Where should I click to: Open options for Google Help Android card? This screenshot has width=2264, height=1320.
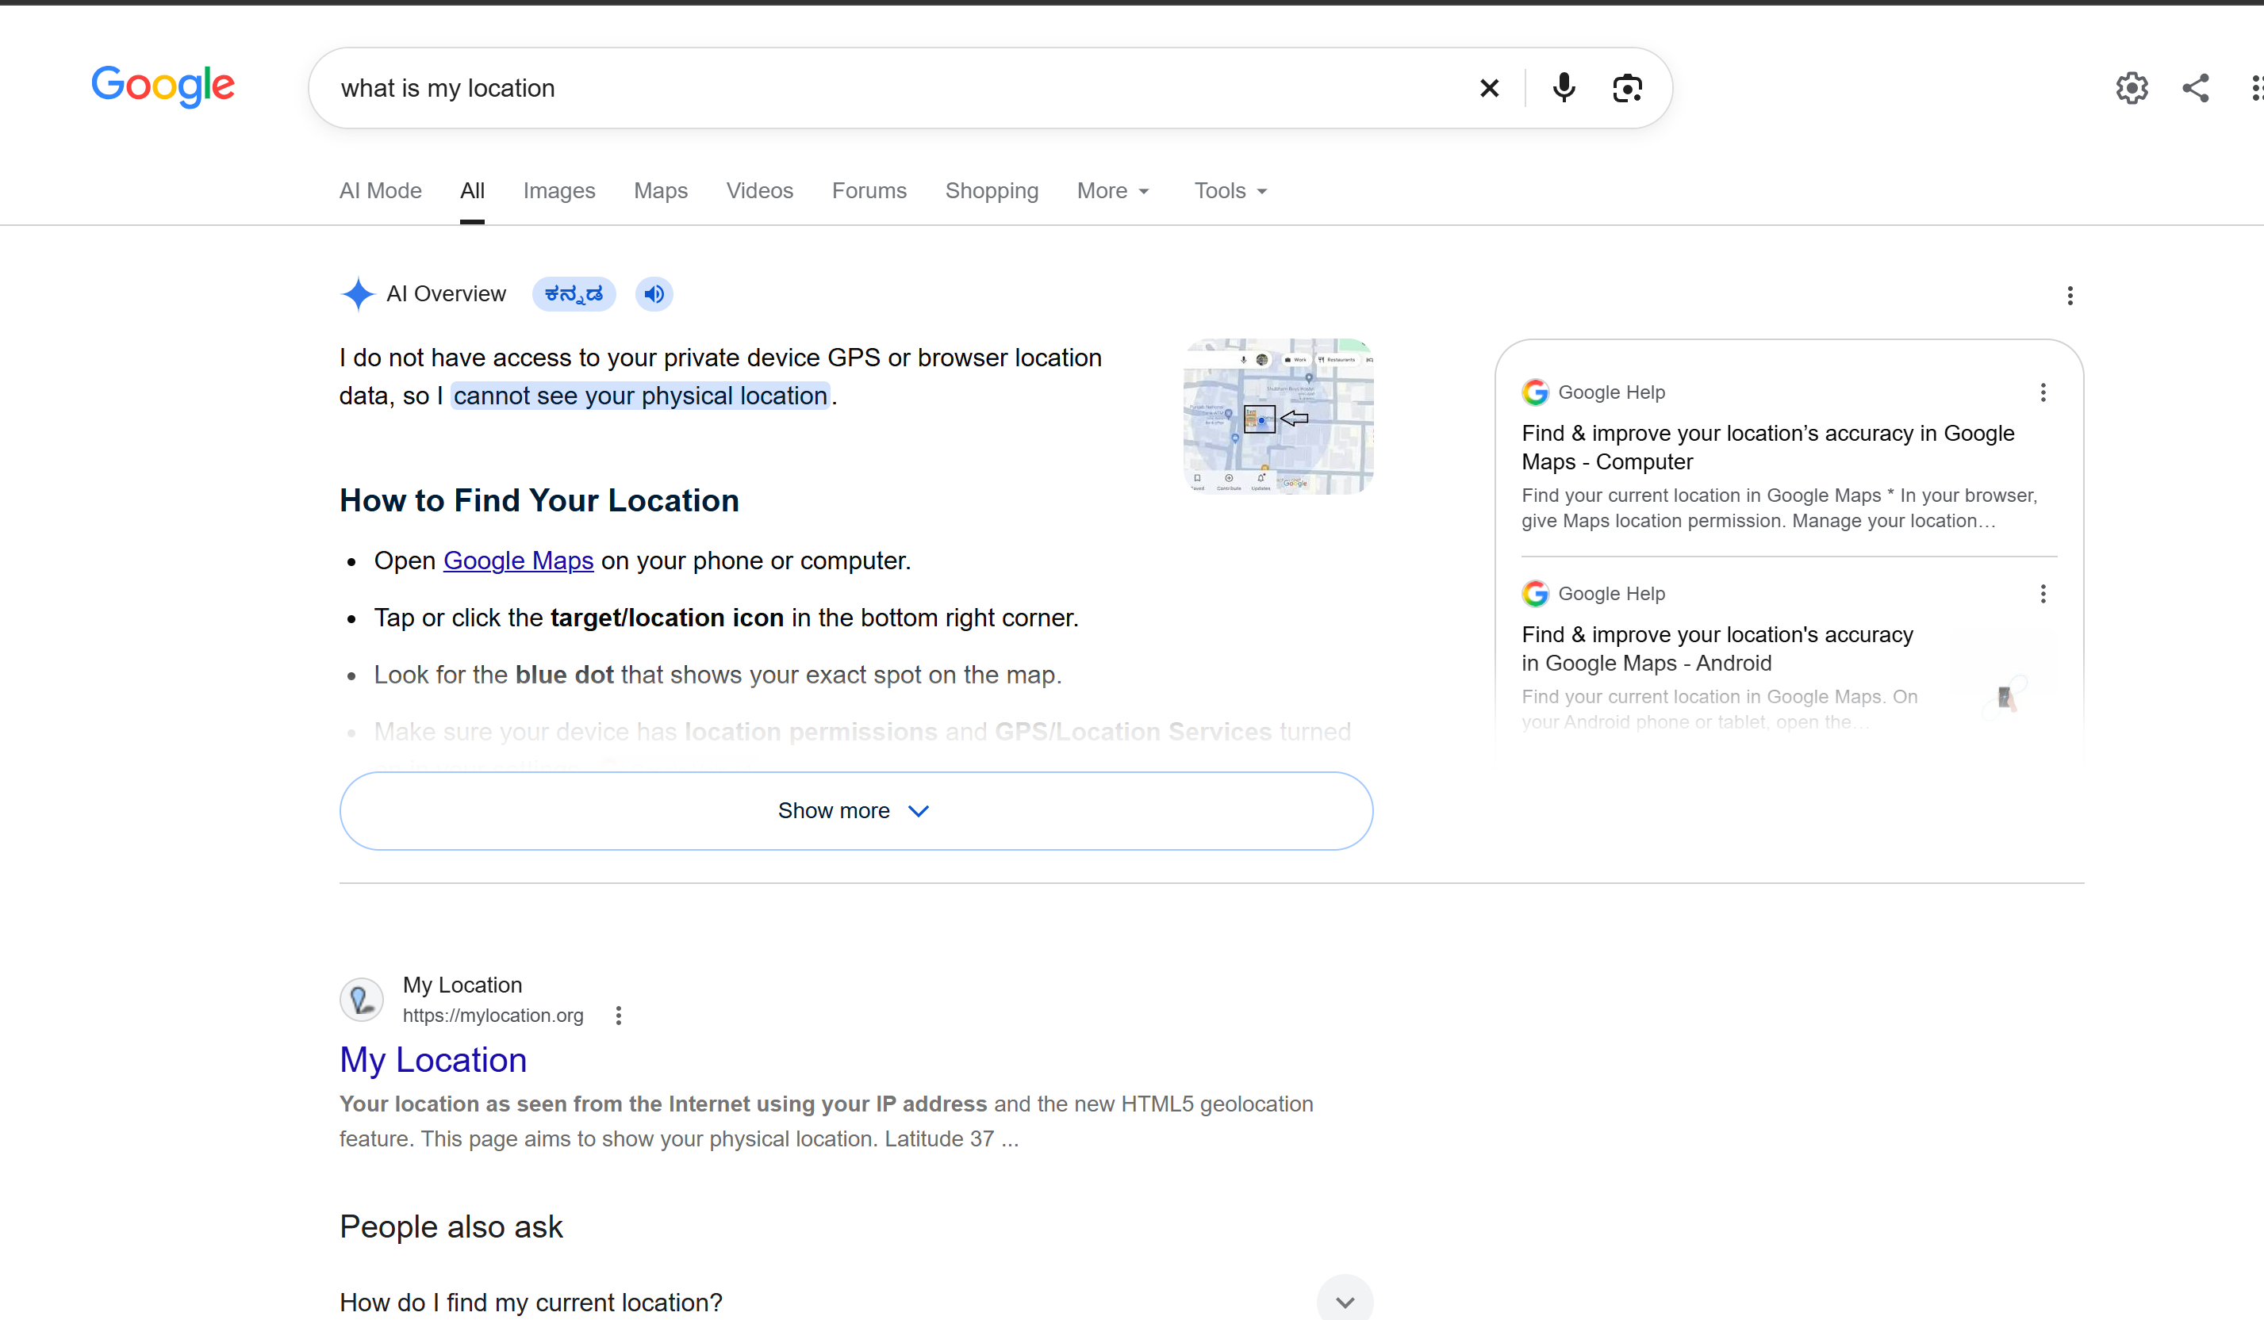click(2043, 594)
